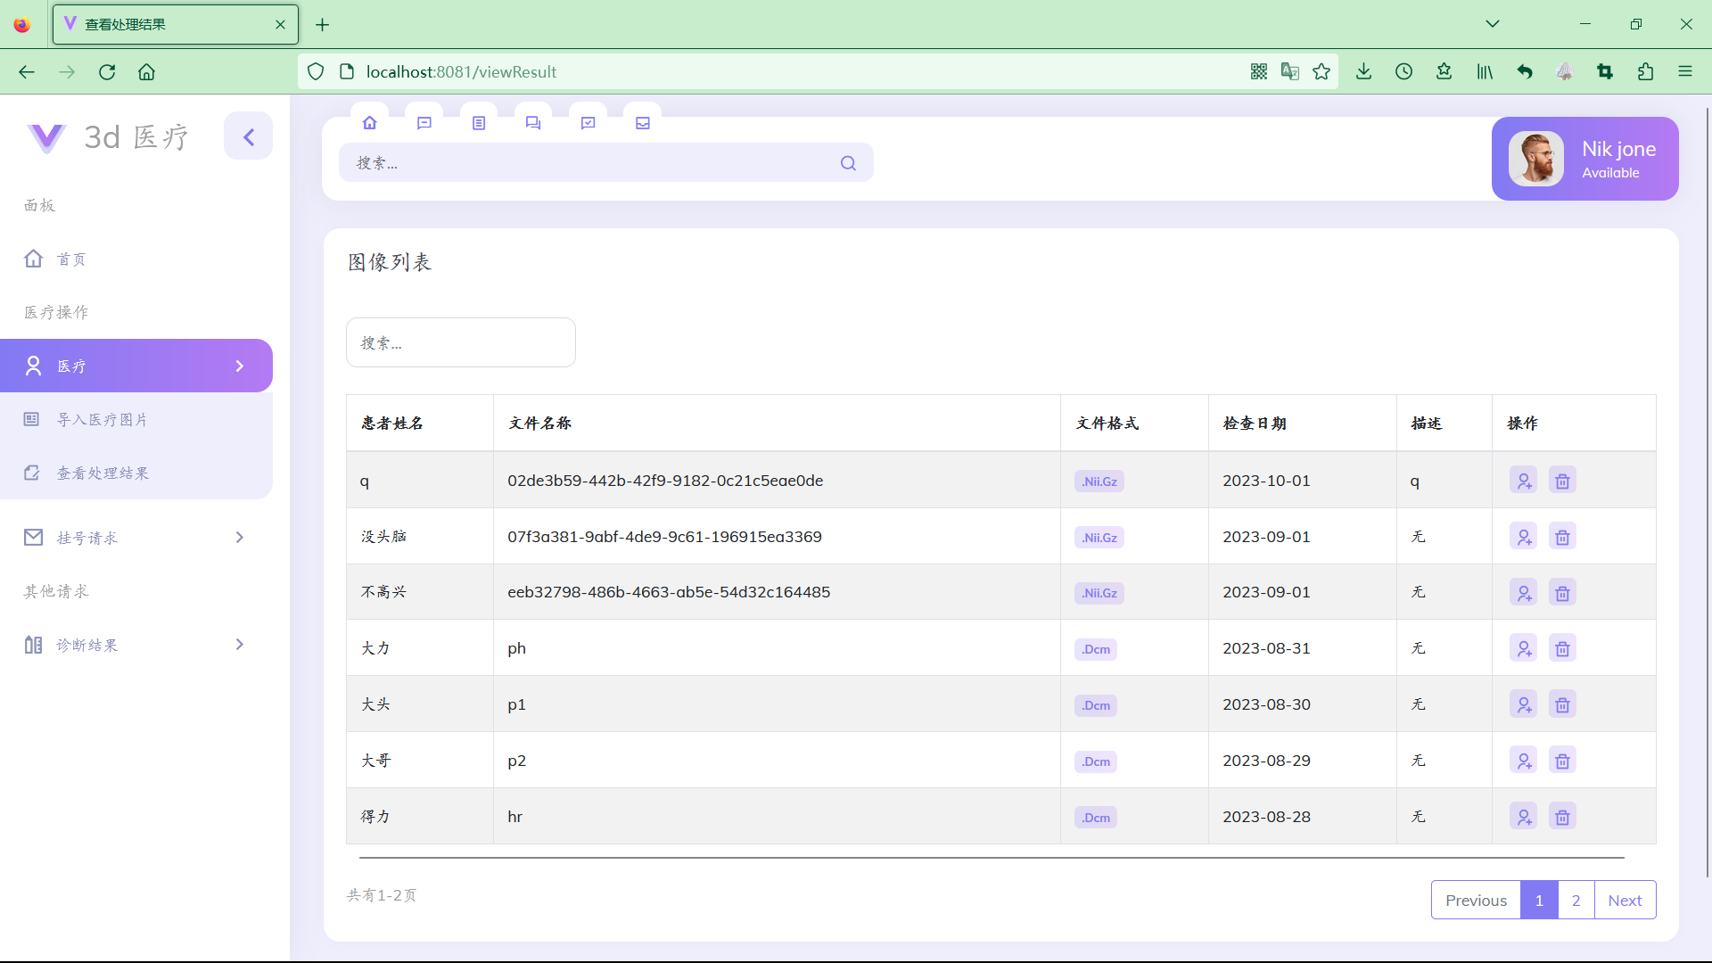
Task: Open 导入医疗图片 submenu item
Action: pos(103,419)
